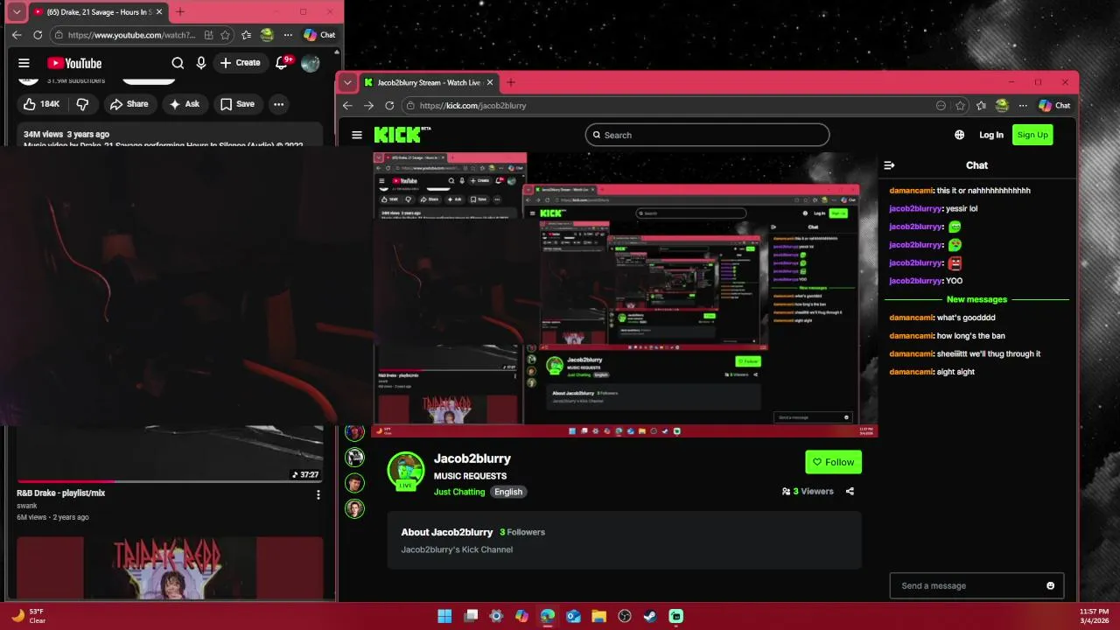Go back in the YouTube browser window
Screen dimensions: 1120x630
pyautogui.click(x=17, y=35)
